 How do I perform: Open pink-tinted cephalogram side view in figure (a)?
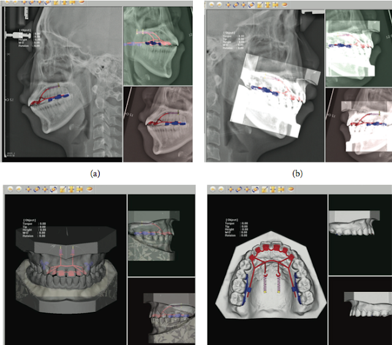point(158,124)
